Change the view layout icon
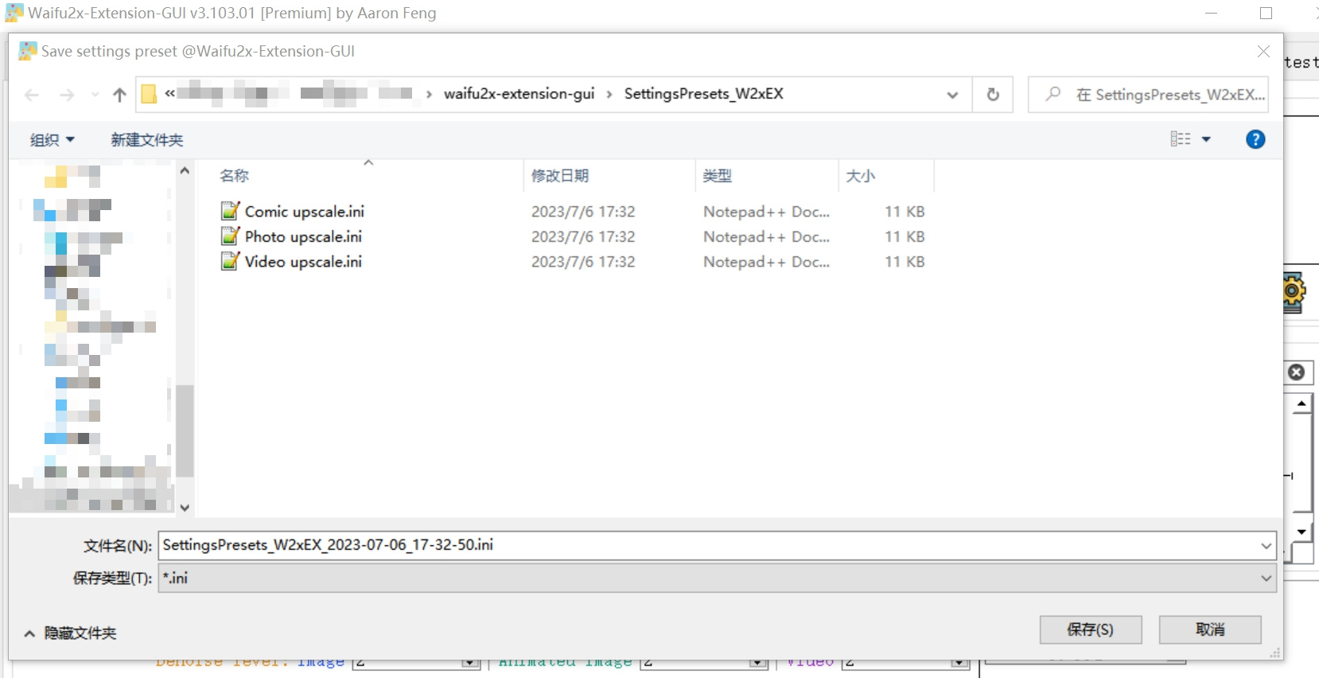Screen dimensions: 1319x678 click(x=1181, y=139)
